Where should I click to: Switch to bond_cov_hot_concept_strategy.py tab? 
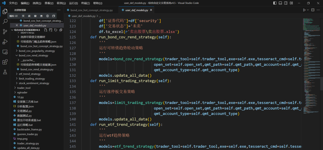pos(91,10)
